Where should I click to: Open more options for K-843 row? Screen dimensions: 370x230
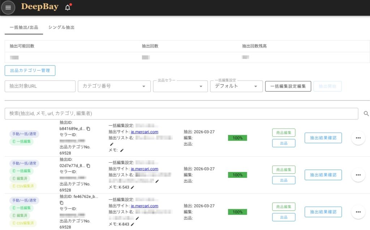point(358,212)
